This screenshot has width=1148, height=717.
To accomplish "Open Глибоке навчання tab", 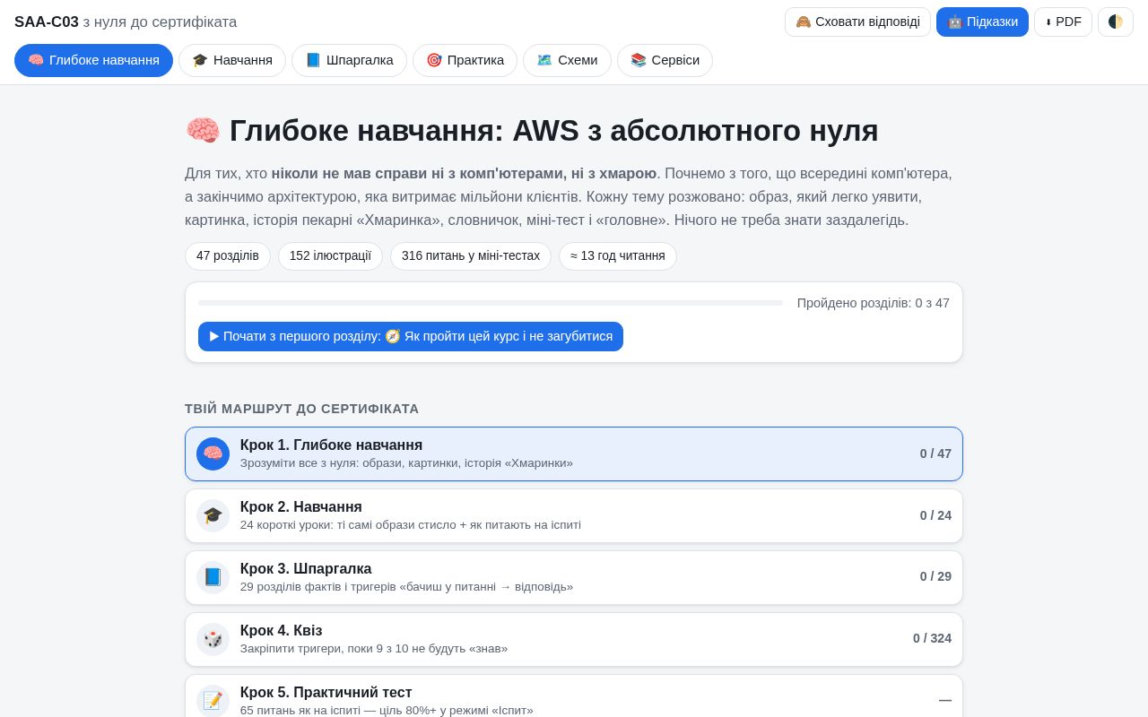I will coord(93,60).
